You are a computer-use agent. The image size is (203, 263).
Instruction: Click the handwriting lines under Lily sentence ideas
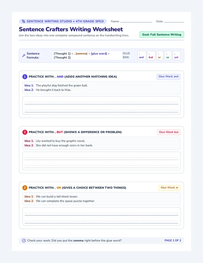pyautogui.click(x=101, y=161)
